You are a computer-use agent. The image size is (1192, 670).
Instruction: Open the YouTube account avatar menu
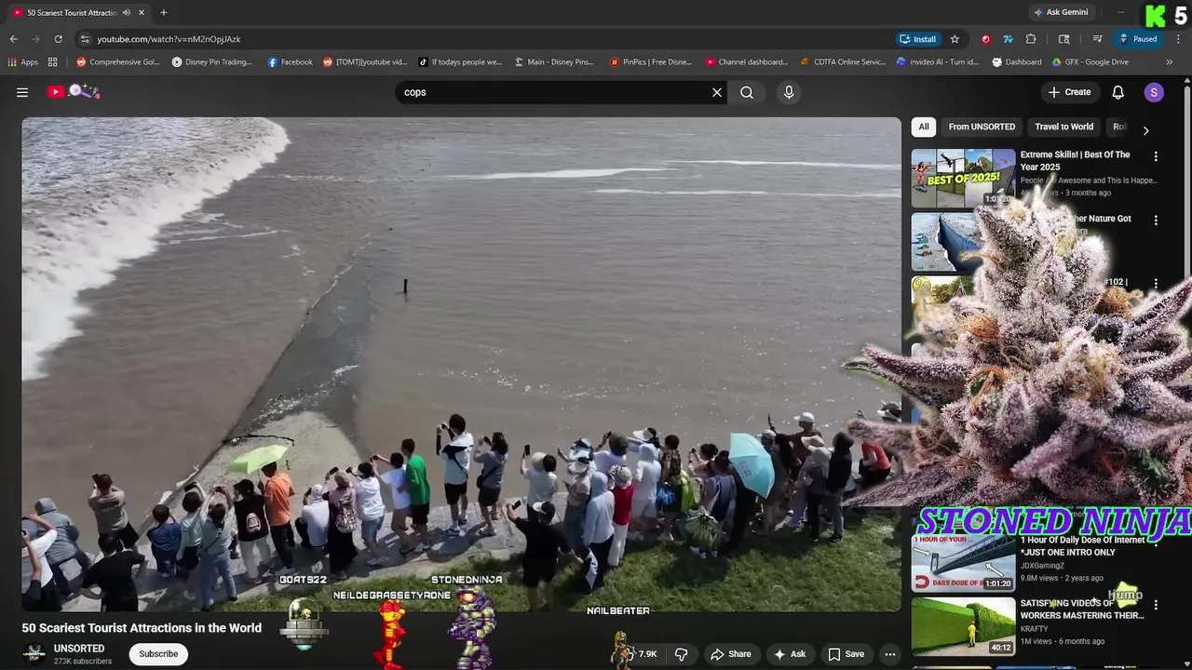coord(1154,92)
